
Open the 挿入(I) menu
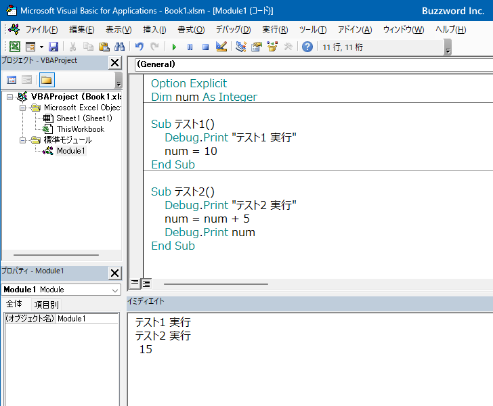pyautogui.click(x=154, y=30)
